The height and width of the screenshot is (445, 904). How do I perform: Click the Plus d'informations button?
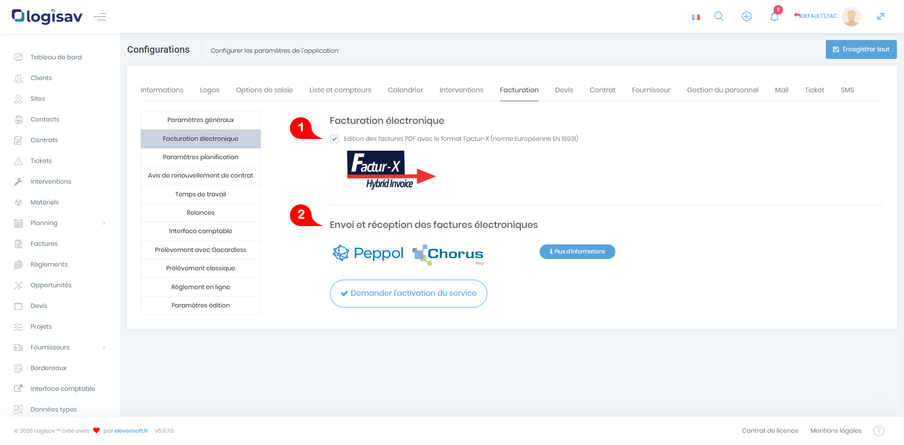tap(577, 251)
